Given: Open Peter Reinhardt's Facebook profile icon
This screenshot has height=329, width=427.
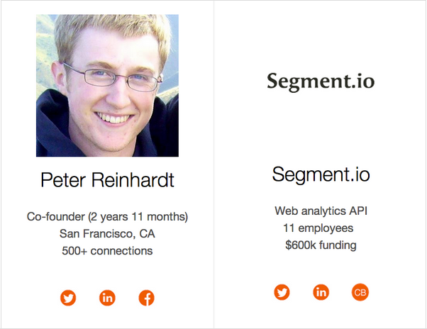Looking at the screenshot, I should [x=146, y=299].
